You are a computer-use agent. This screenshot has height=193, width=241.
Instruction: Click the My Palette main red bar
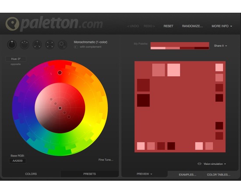click(x=180, y=44)
